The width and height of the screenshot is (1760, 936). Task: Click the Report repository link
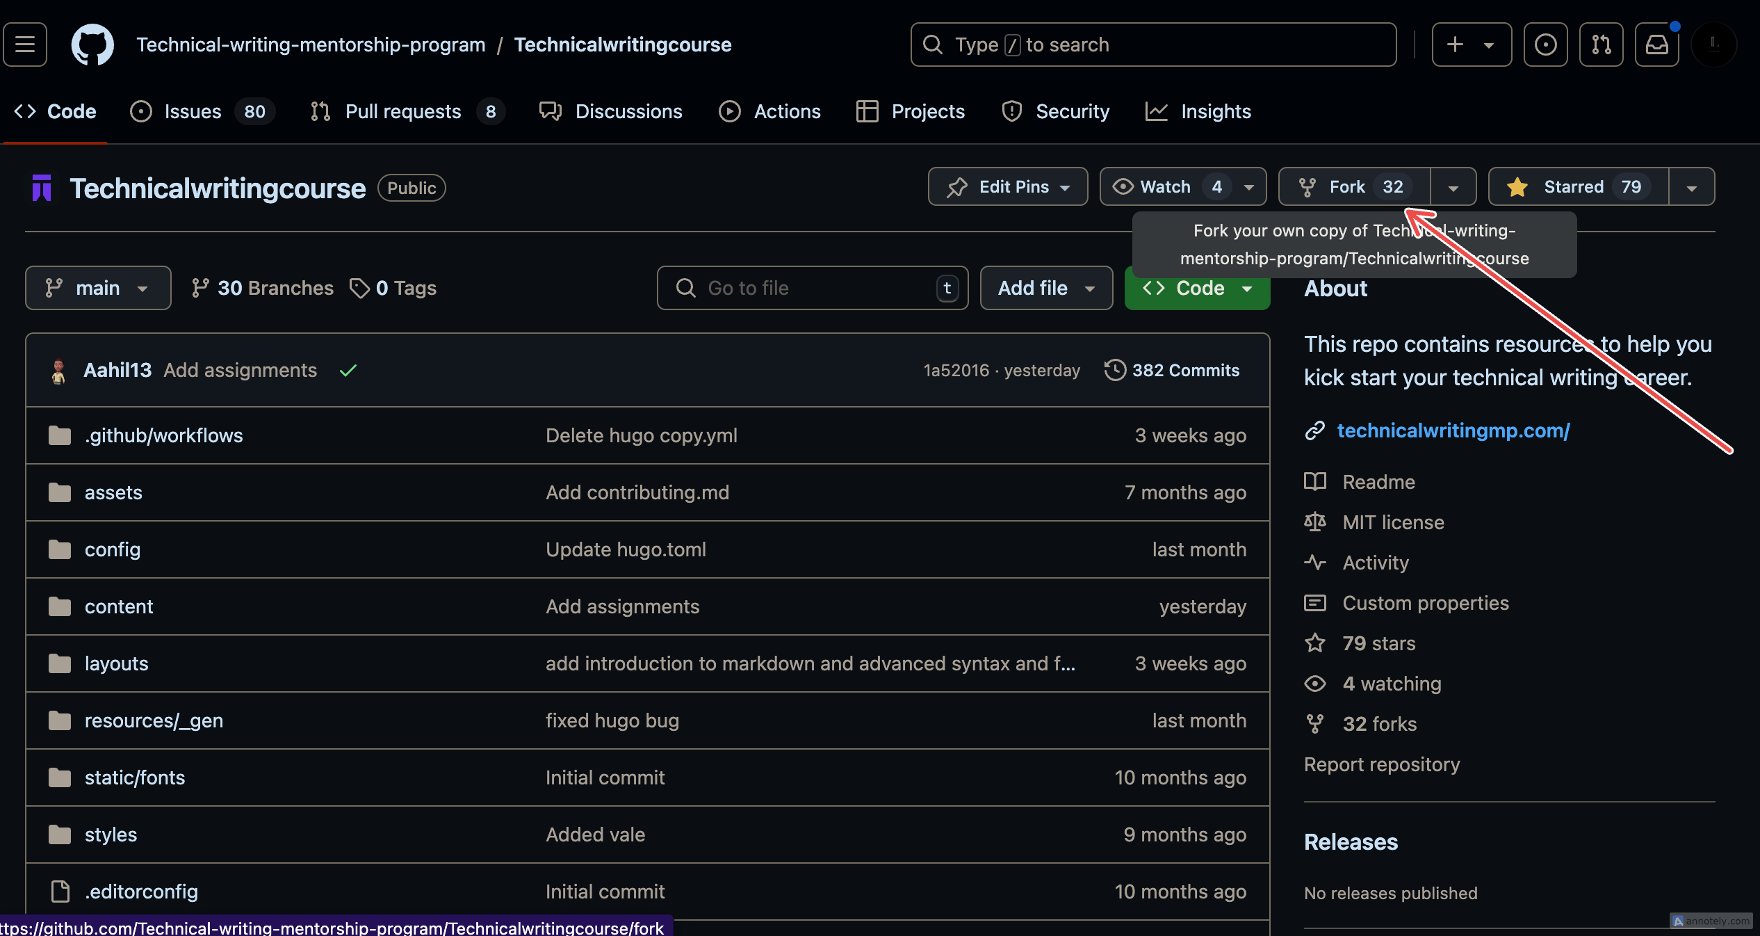(x=1382, y=764)
